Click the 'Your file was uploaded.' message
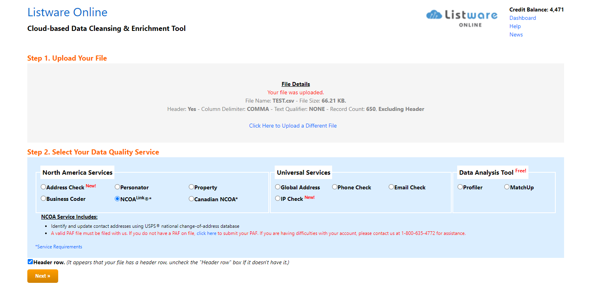The height and width of the screenshot is (286, 589). coord(296,92)
